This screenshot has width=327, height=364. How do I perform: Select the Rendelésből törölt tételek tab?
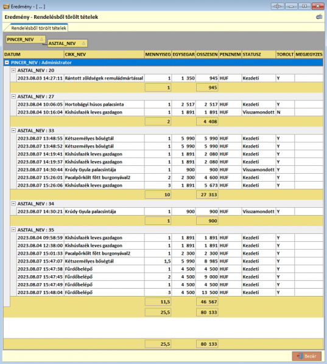38,28
